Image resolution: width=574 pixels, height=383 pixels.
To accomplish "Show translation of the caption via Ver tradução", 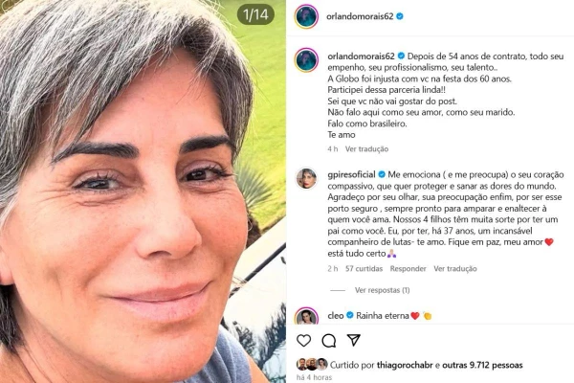I will [x=366, y=148].
